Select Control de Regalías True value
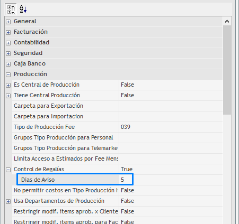Screen dimensions: 239x224 pos(171,169)
